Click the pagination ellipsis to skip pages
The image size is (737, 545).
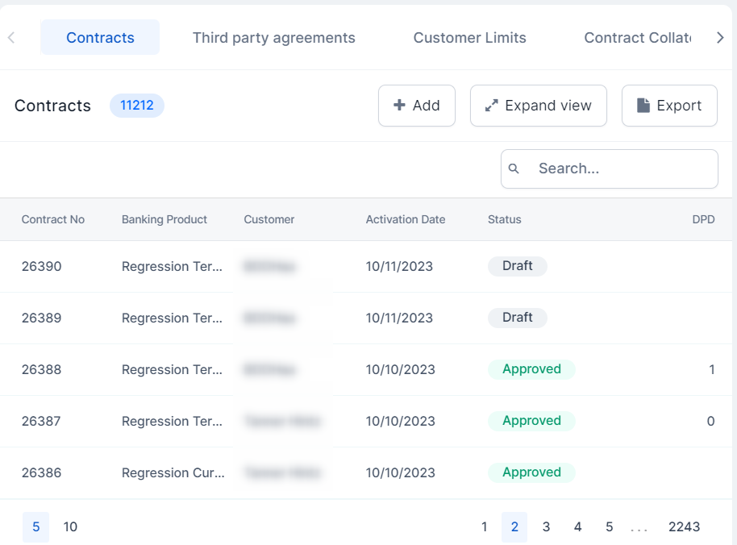639,527
